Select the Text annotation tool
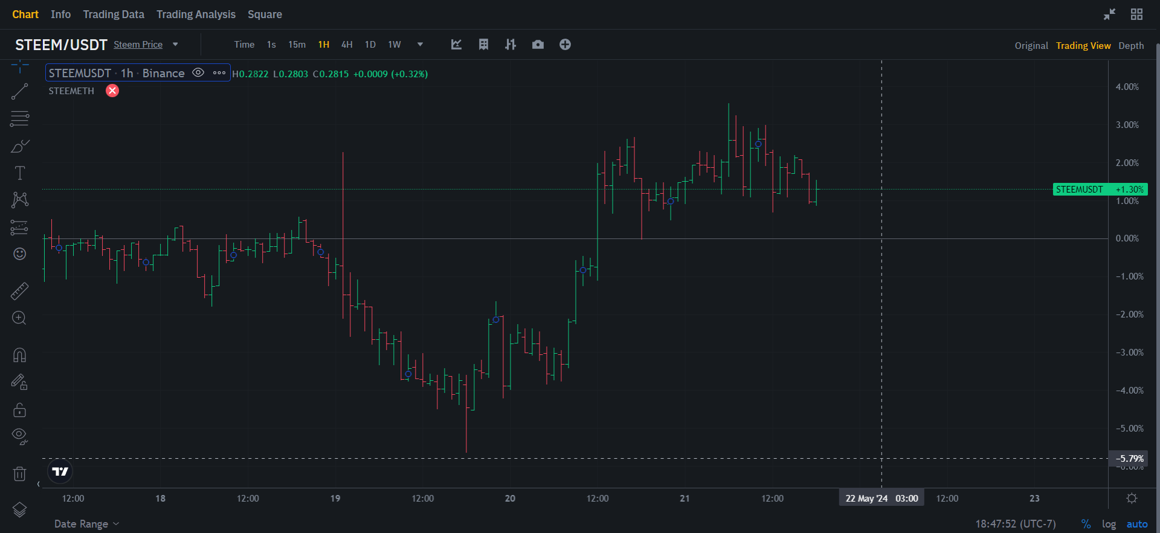 point(19,173)
